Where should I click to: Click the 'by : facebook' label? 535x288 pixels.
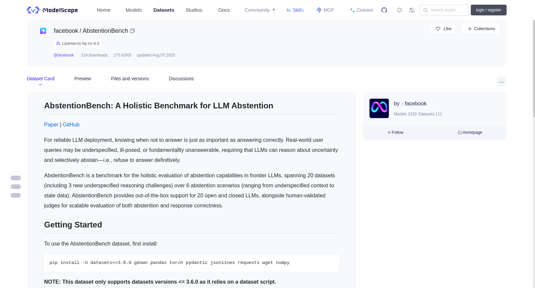point(410,104)
